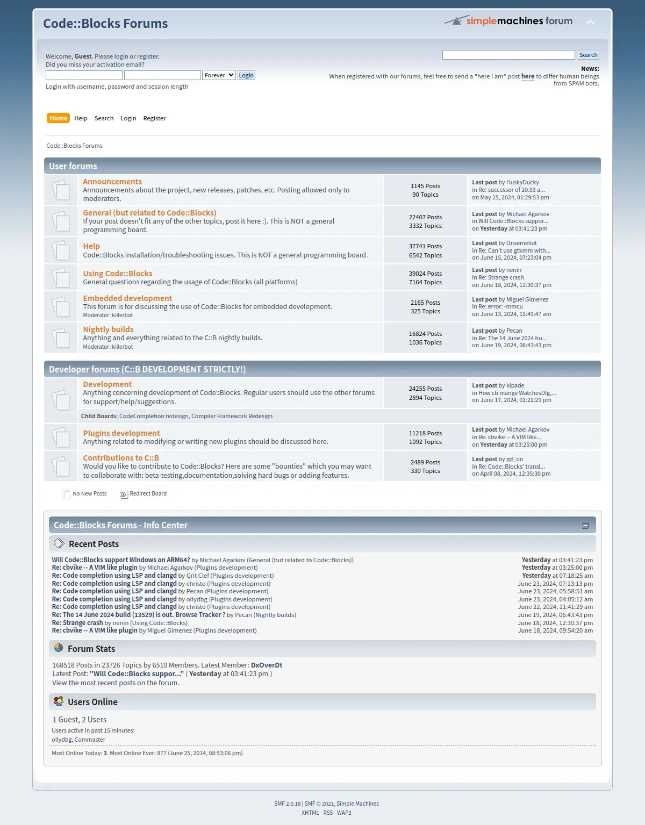Open 'The 14 June 2024 build' recent post

138,615
